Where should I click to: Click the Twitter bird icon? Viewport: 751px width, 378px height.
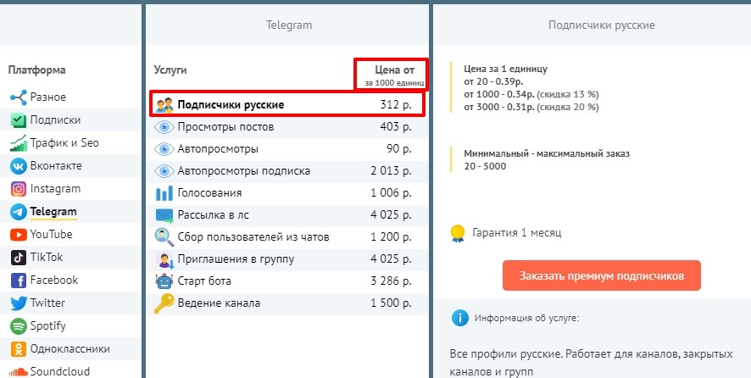18,303
